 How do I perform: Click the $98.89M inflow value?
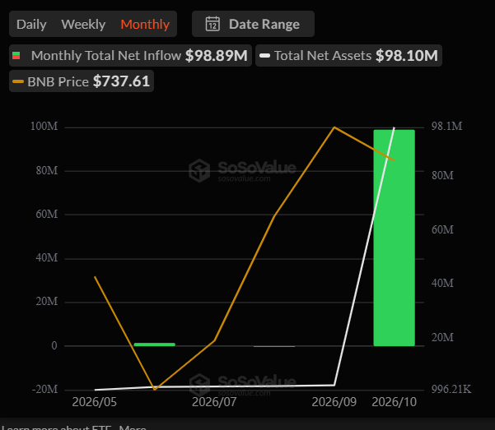click(217, 56)
